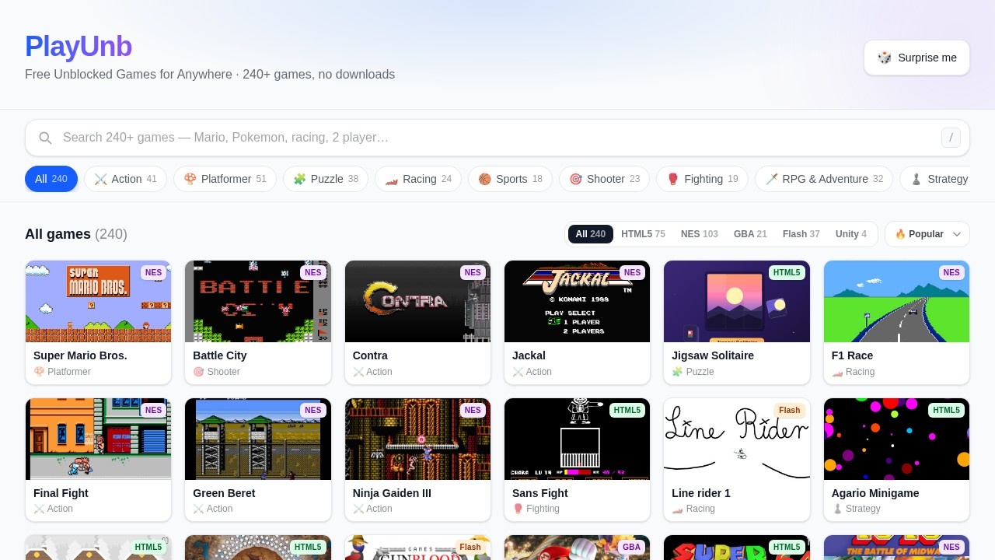This screenshot has width=995, height=560.
Task: Open Jigsaw Solitaire game thumbnail
Action: 737,302
